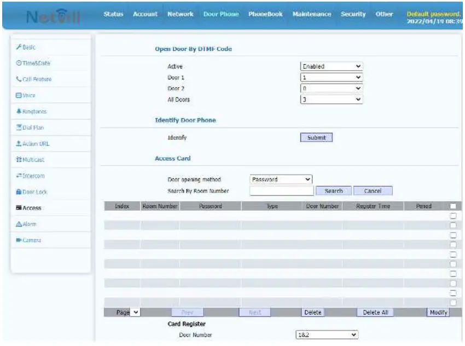Check the third row checkbox in access table
This screenshot has height=346, width=465.
tap(453, 235)
